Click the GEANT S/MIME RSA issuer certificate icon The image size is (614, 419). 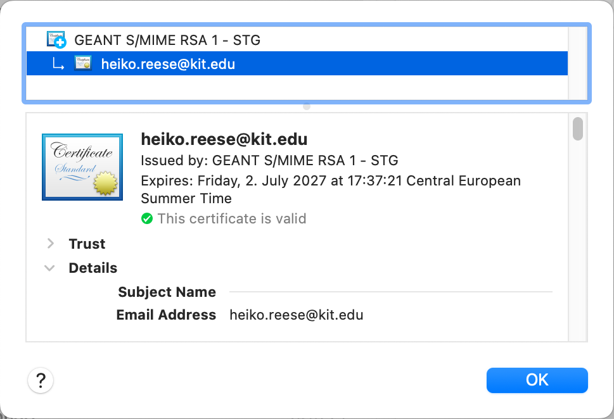[56, 39]
